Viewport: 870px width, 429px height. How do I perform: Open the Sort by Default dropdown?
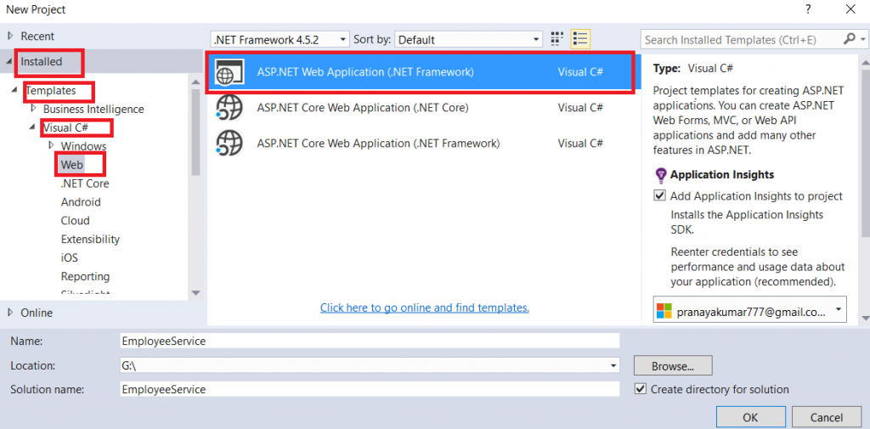tap(469, 39)
